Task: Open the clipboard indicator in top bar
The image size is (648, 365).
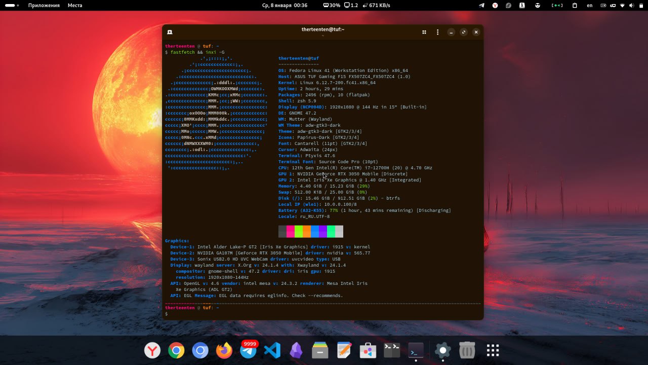Action: [x=575, y=5]
